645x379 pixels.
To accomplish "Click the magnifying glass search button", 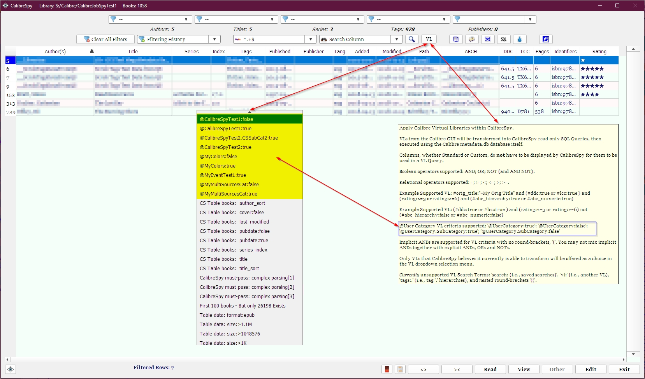I will [411, 39].
